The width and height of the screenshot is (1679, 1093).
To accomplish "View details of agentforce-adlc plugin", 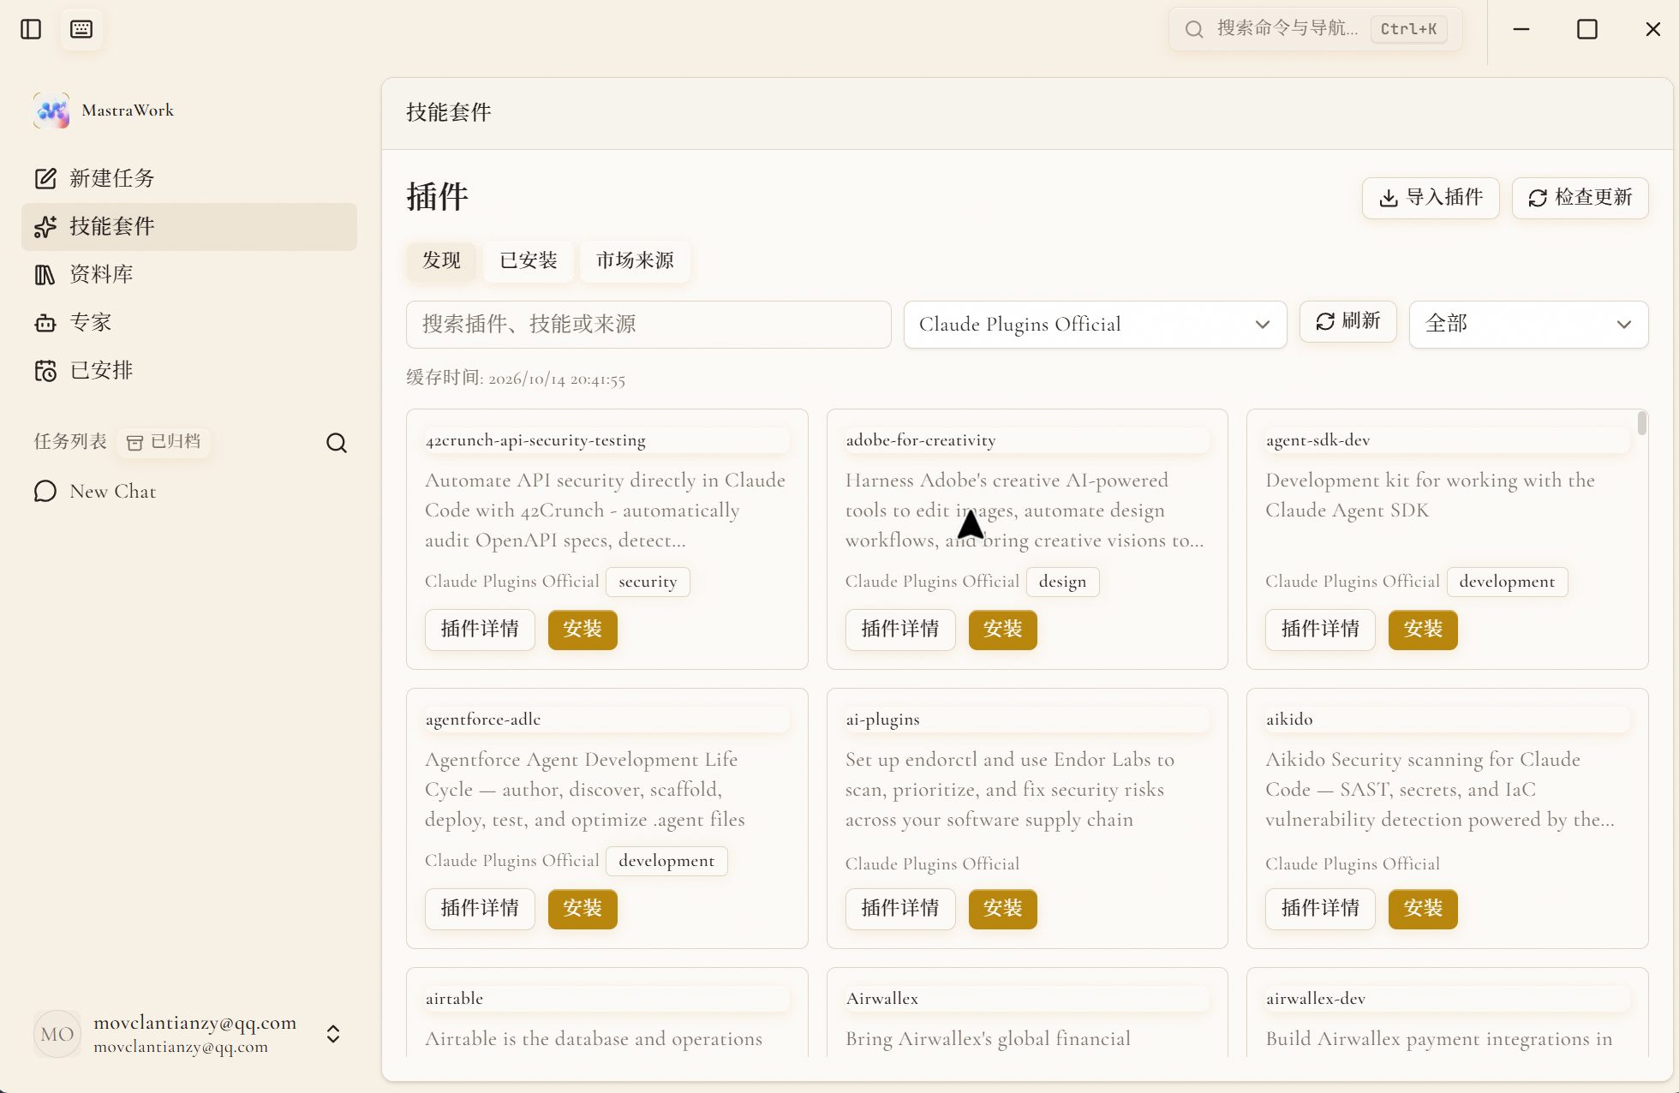I will 480,909.
